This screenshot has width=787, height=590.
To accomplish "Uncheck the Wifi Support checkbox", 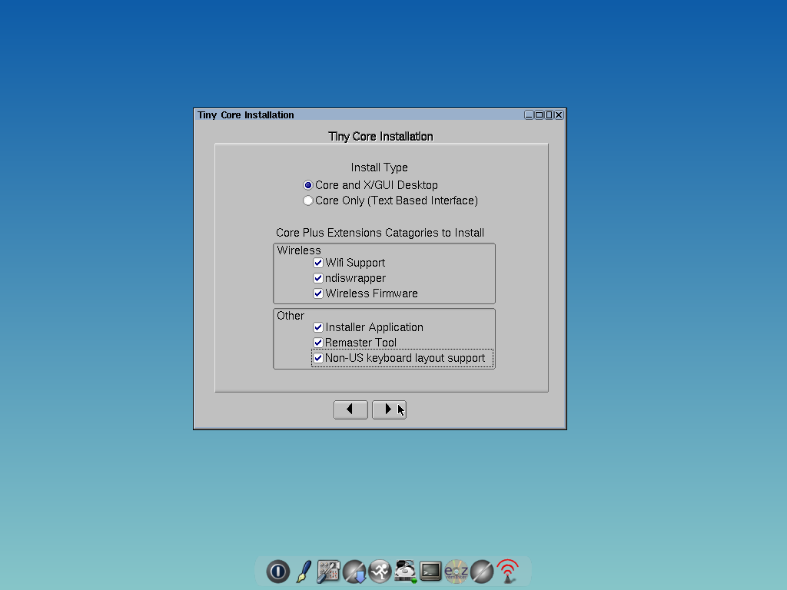I will click(x=317, y=262).
